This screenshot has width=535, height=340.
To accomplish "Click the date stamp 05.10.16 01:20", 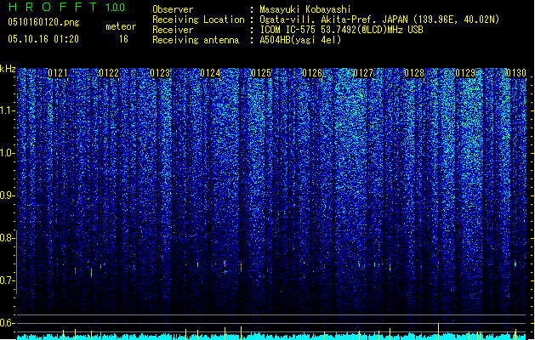I will (x=43, y=39).
